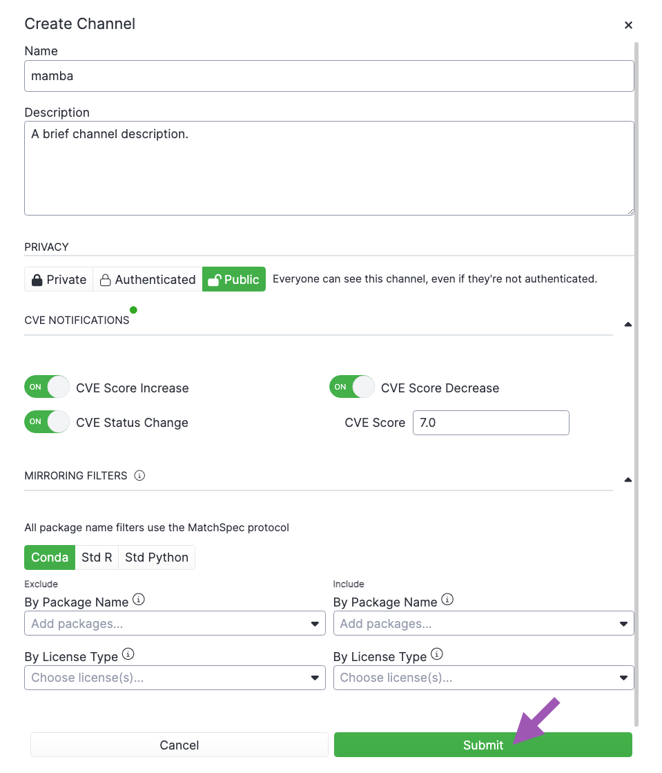662x773 pixels.
Task: Close the Create Channel dialog
Action: (628, 25)
